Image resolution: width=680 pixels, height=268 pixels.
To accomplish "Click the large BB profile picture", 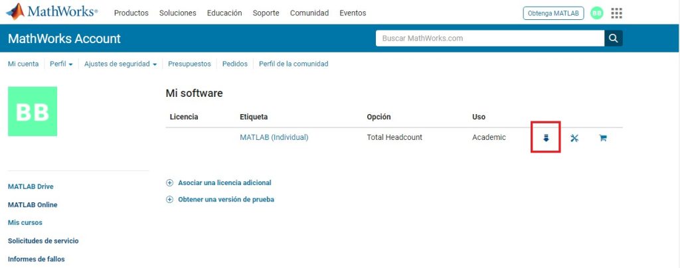I will (x=33, y=111).
